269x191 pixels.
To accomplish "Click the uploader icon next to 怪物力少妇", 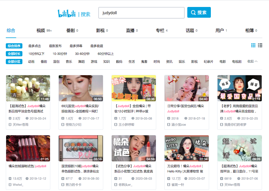I will (x=63, y=125).
